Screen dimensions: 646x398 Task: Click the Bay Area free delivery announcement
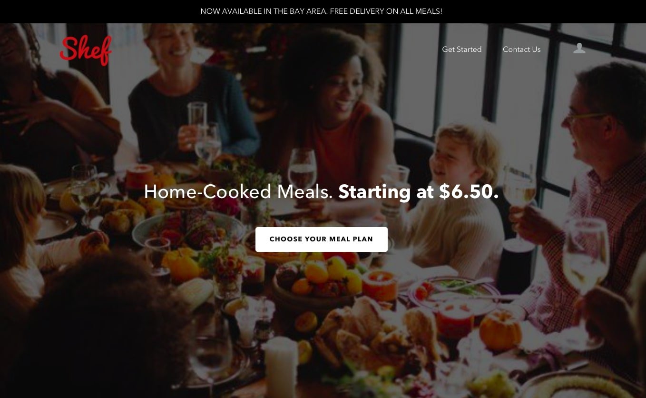click(x=322, y=11)
